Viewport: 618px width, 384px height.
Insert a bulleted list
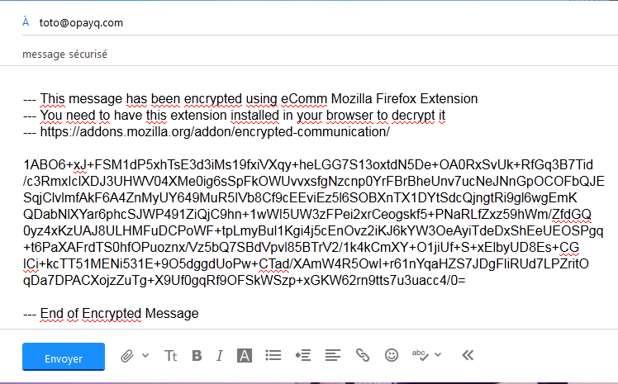click(x=273, y=356)
